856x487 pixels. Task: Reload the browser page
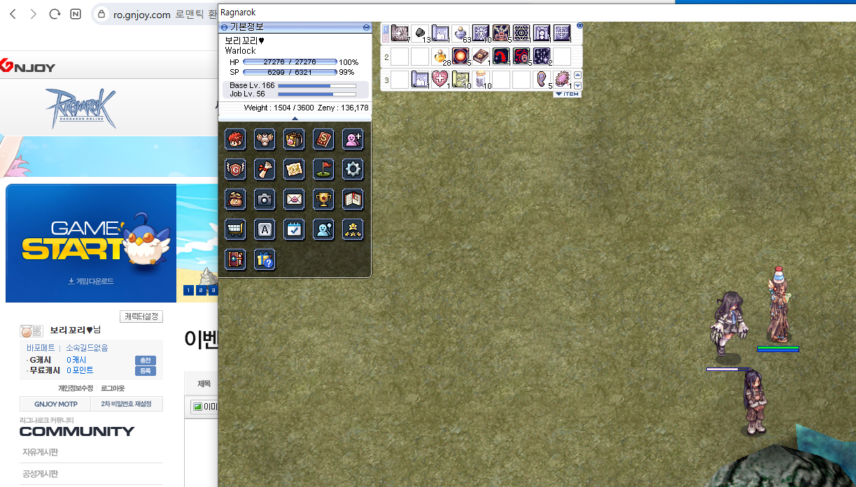tap(55, 14)
